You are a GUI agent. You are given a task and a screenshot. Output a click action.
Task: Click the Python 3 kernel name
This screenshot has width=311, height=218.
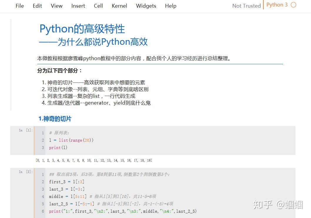[277, 5]
